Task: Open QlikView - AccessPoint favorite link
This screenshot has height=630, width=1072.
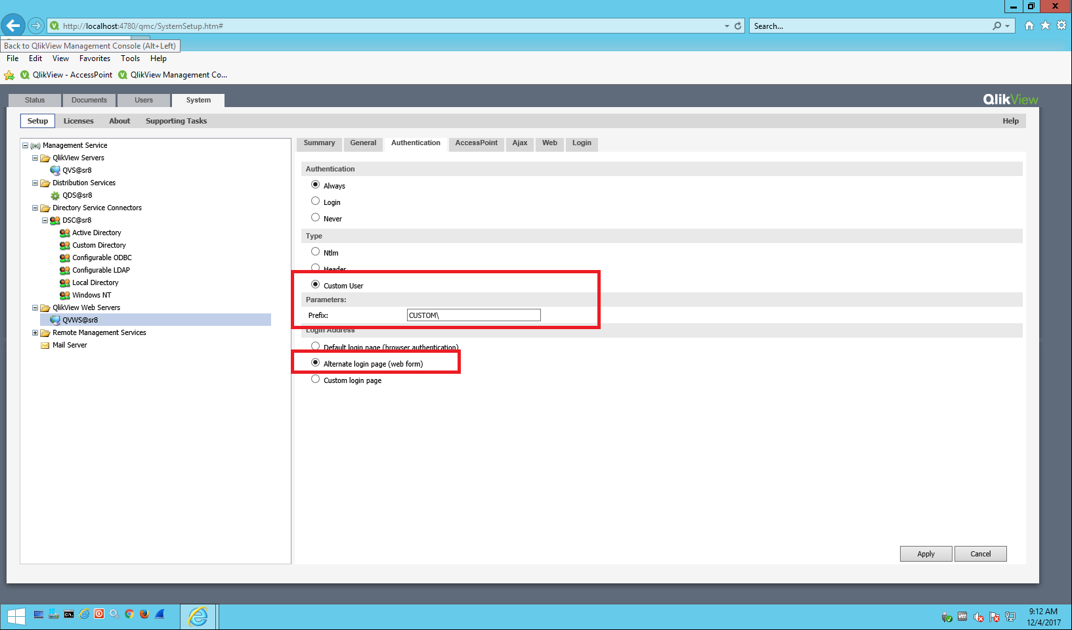Action: (x=66, y=75)
